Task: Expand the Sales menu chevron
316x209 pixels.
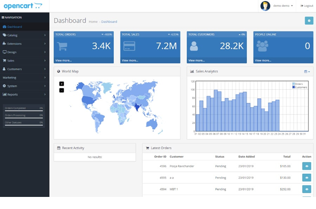Action: 45,60
